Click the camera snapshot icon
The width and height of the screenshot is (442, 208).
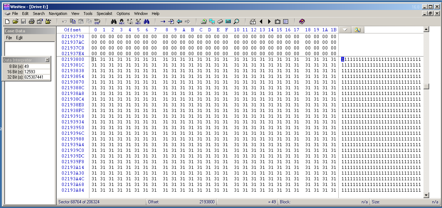pyautogui.click(x=277, y=21)
